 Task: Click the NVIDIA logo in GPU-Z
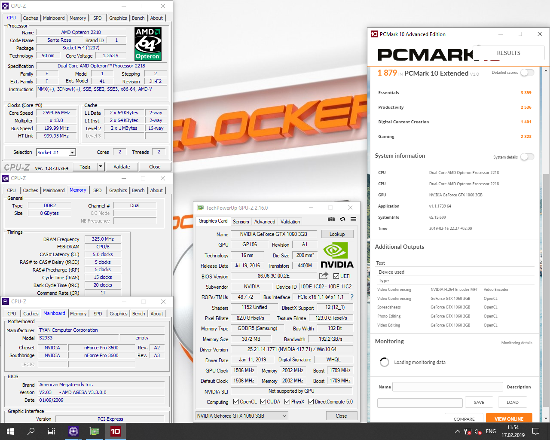click(x=337, y=255)
